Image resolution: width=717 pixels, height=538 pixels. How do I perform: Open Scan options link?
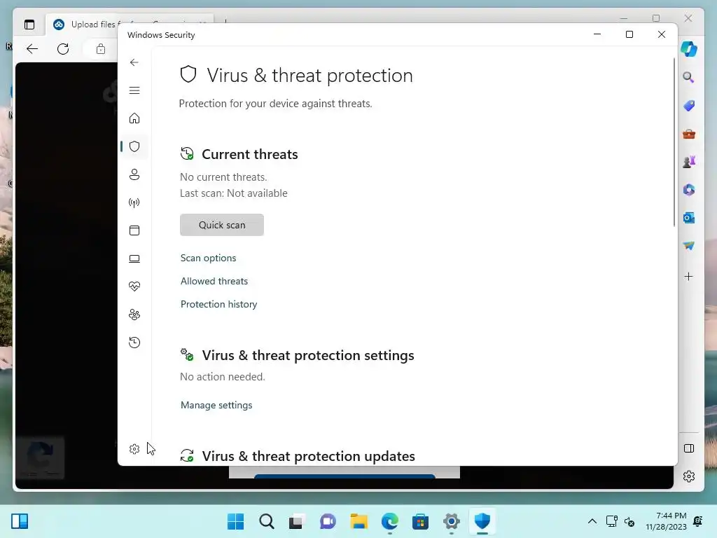(x=208, y=258)
